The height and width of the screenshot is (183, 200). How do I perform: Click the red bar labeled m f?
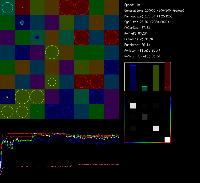click(167, 77)
